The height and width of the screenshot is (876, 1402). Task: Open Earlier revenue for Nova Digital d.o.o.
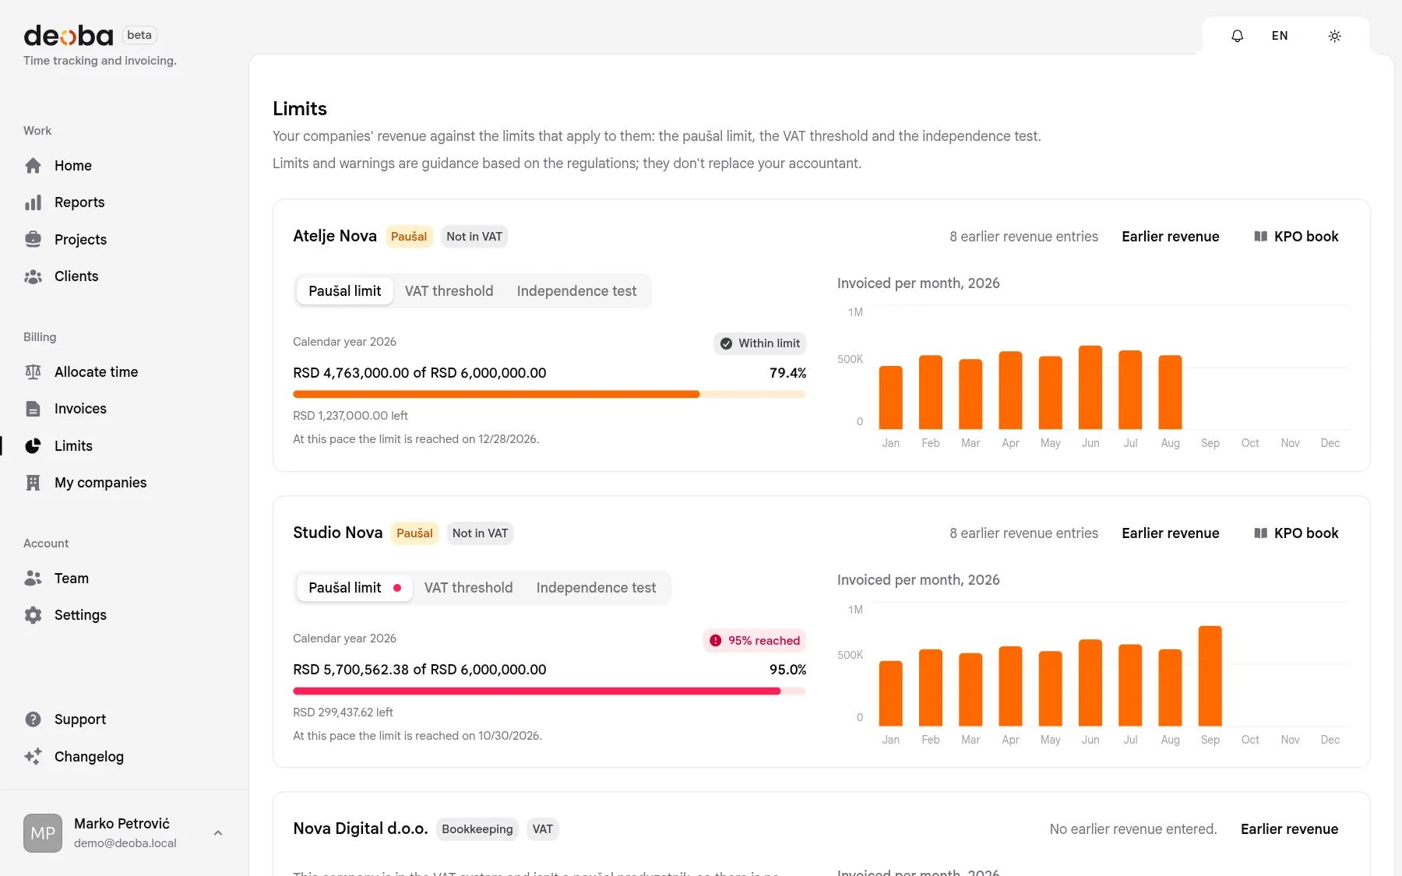coord(1289,829)
